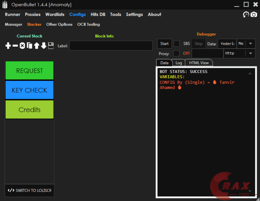Switch to the Manager sub-tab
260x201 pixels.
pyautogui.click(x=13, y=25)
